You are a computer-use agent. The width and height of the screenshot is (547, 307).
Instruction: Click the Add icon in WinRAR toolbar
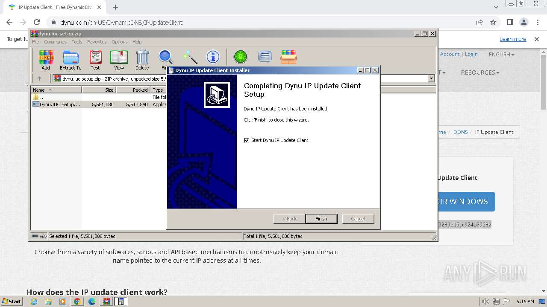(46, 60)
